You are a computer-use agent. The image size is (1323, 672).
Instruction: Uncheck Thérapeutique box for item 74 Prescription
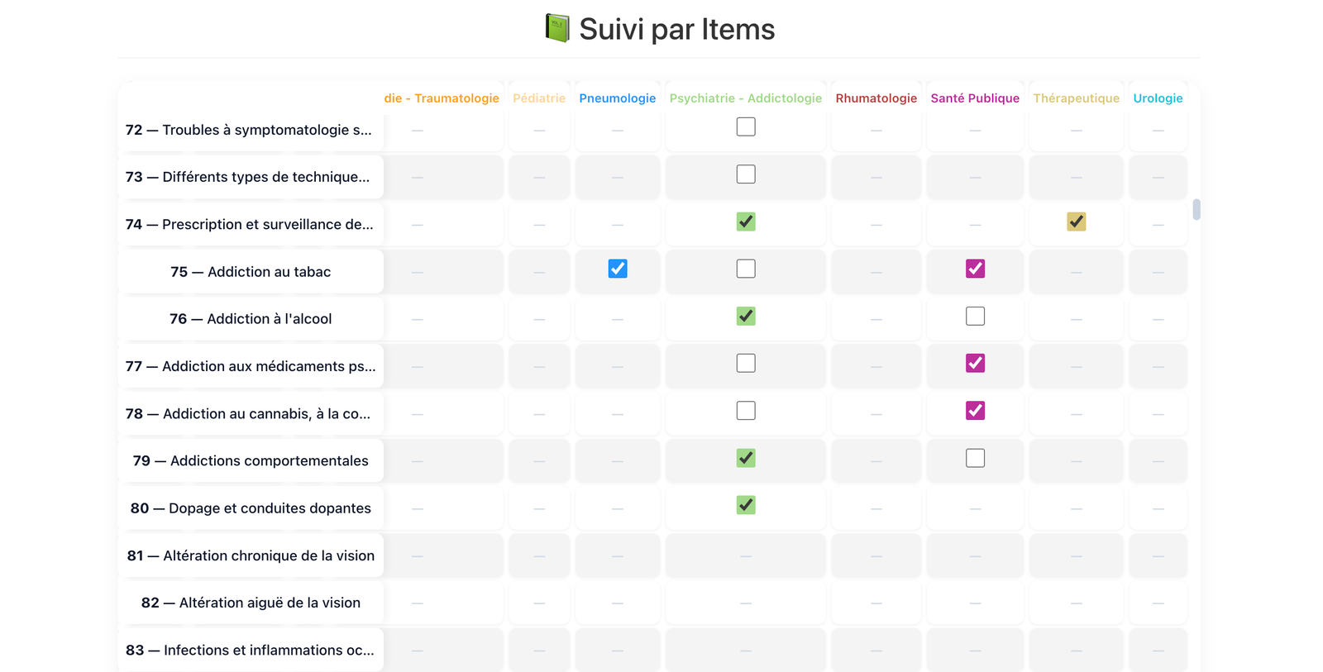click(1076, 222)
